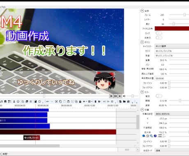The height and width of the screenshot is (156, 189).
Task: Click the character item icon in the timeline toolbar
Action: coord(14,101)
